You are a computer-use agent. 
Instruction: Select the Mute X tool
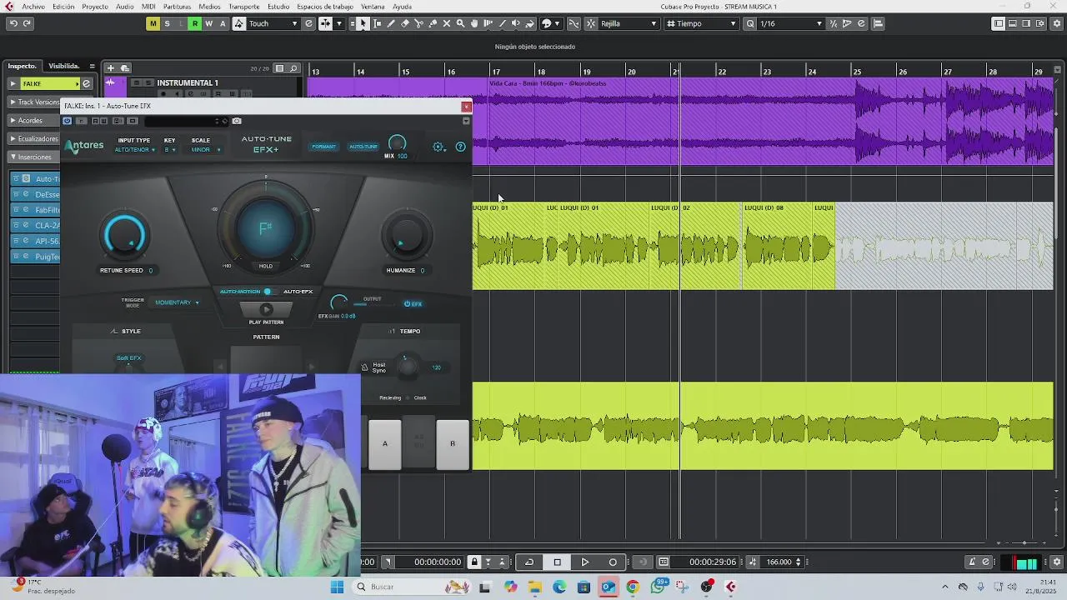(x=447, y=23)
